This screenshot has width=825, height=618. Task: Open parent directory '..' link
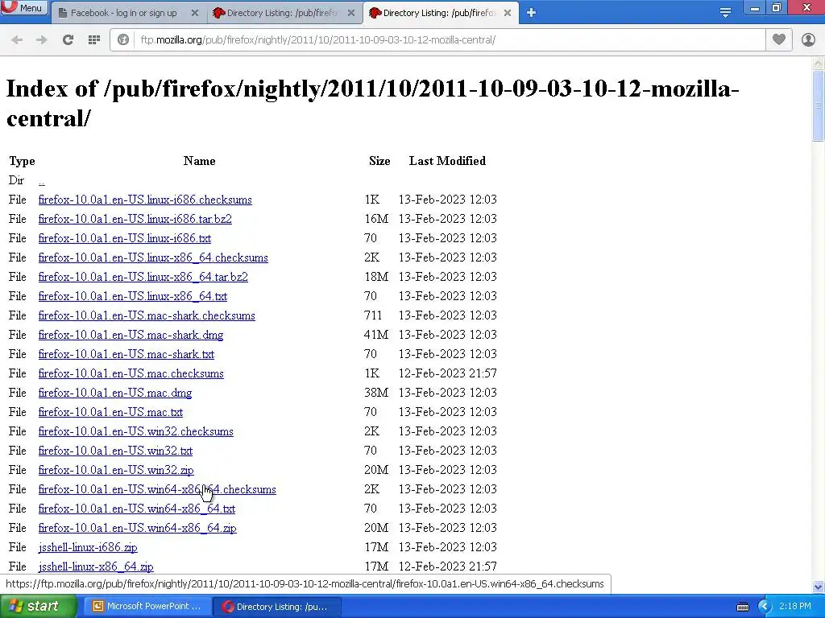click(42, 181)
